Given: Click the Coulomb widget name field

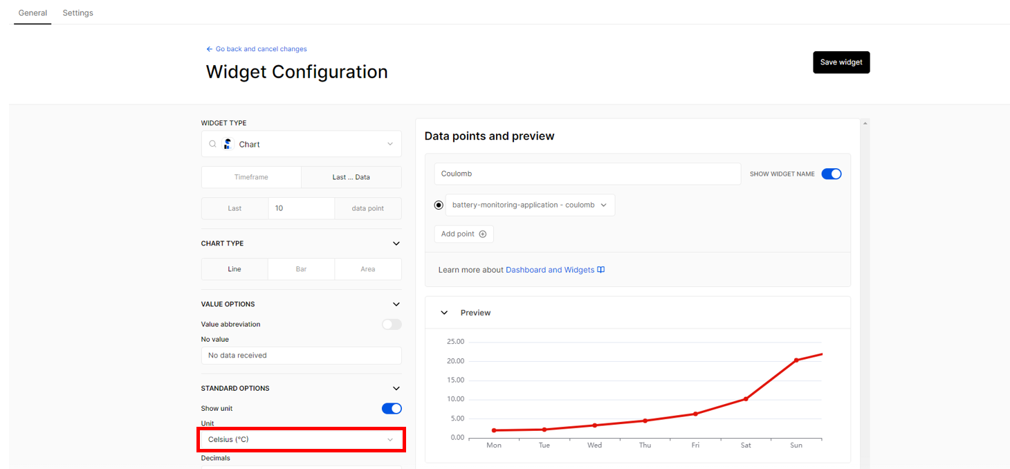Looking at the screenshot, I should point(587,174).
